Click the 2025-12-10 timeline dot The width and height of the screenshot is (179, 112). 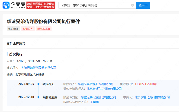click(x=38, y=97)
